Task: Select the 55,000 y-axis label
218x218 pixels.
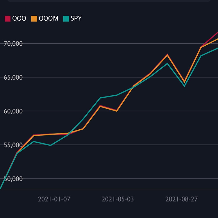Action: tap(13, 145)
